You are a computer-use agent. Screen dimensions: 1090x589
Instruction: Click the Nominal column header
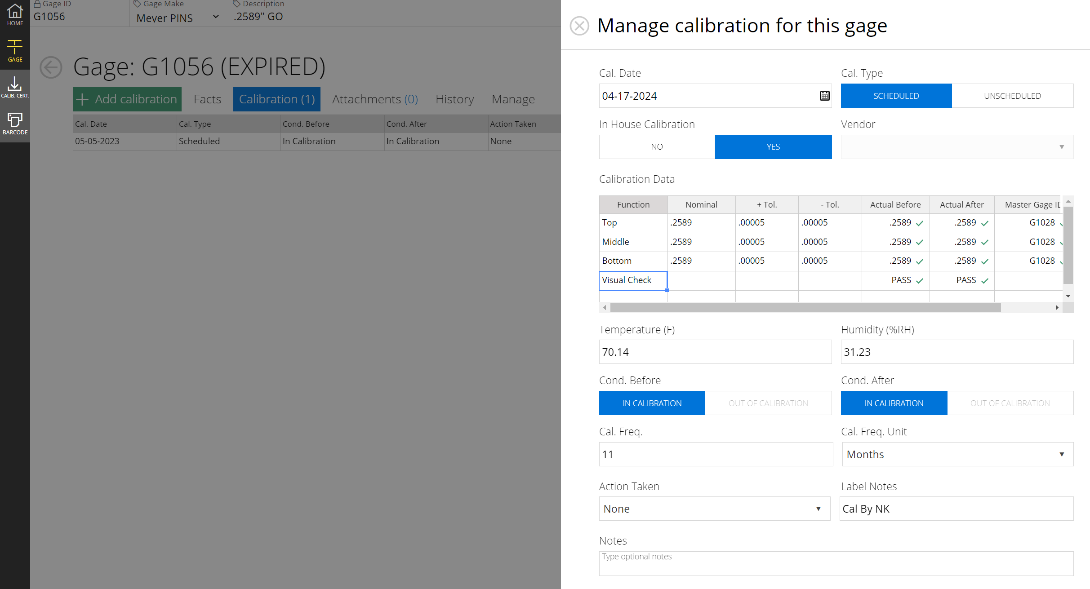(x=701, y=204)
